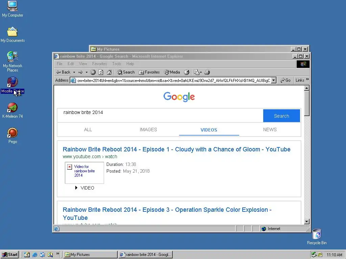
Task: Click the Mail toolbar icon
Action: 196,72
